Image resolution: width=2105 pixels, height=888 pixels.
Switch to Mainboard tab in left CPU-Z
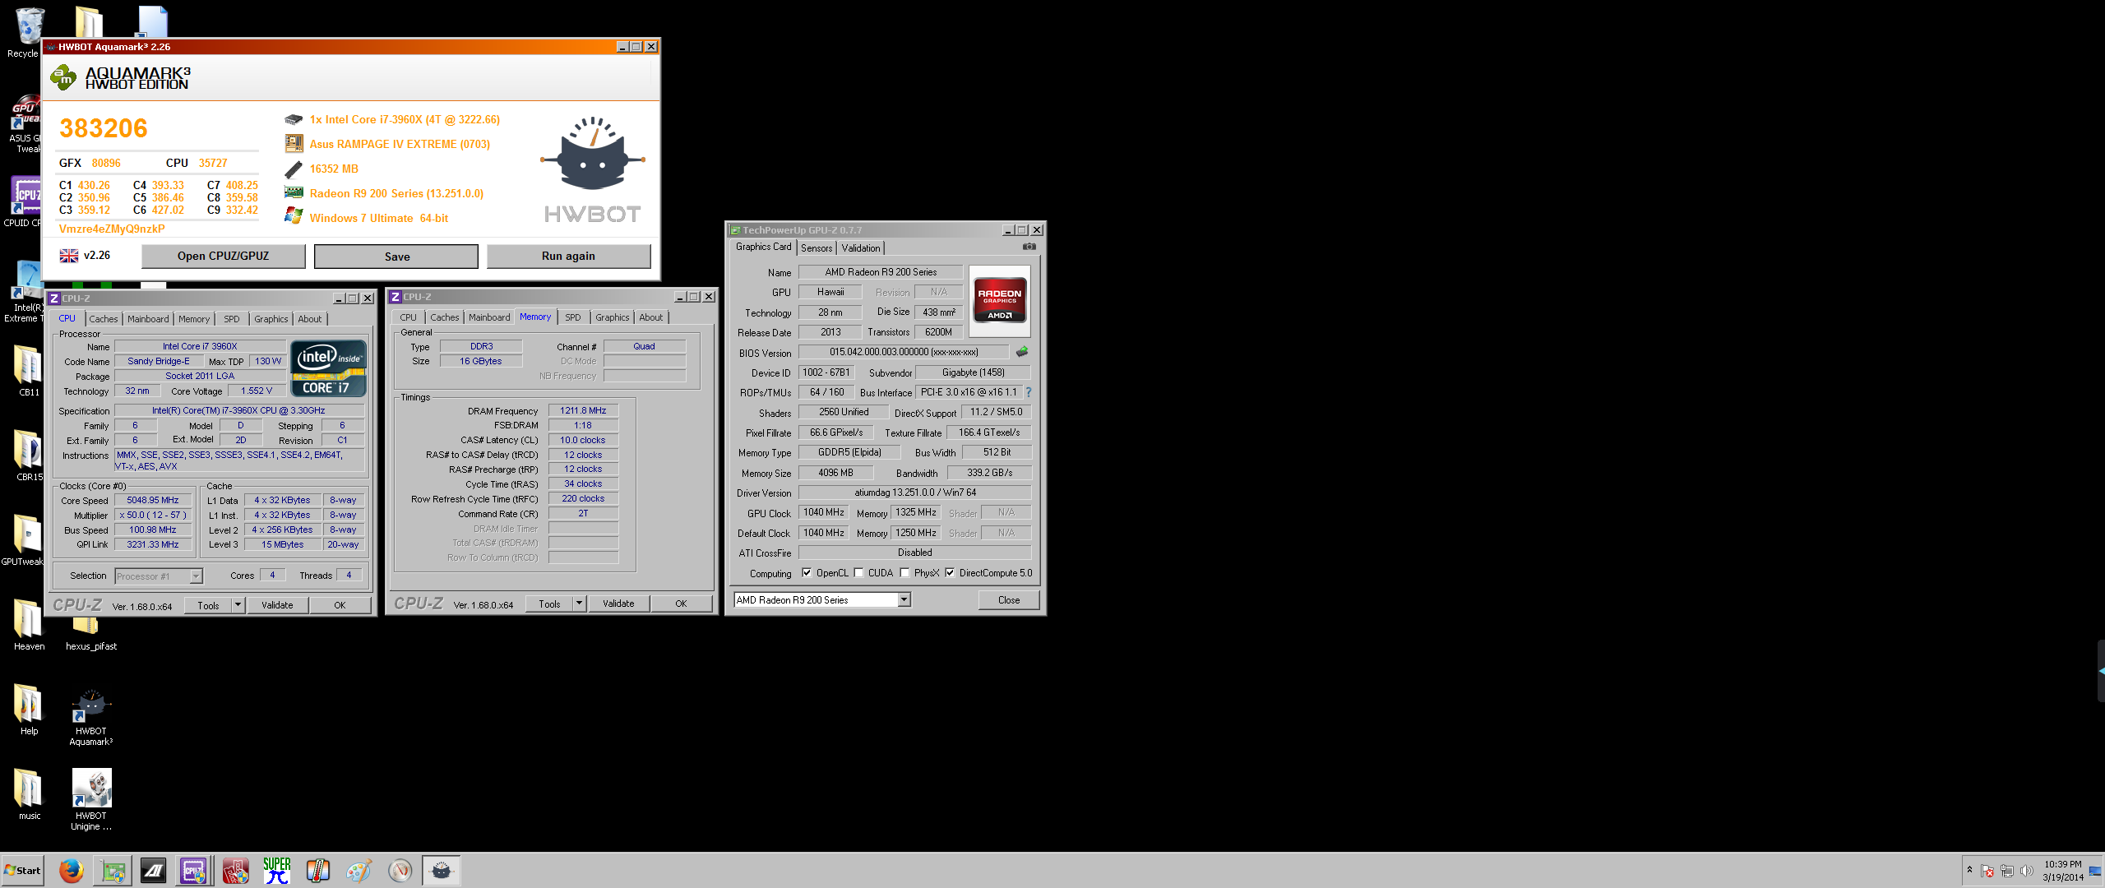(x=148, y=319)
